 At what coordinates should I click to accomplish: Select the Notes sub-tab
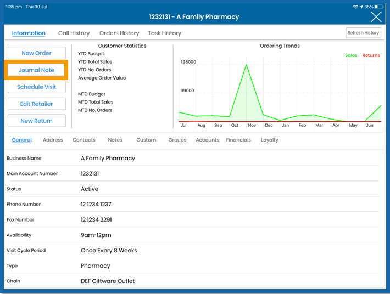[x=115, y=140]
